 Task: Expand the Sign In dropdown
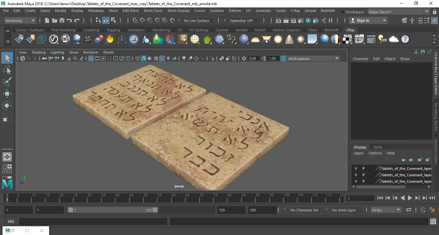pyautogui.click(x=384, y=20)
